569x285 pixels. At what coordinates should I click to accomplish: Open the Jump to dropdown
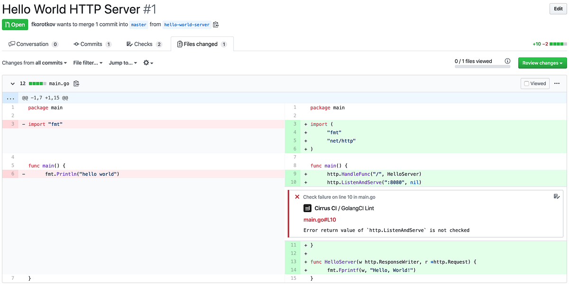(122, 62)
